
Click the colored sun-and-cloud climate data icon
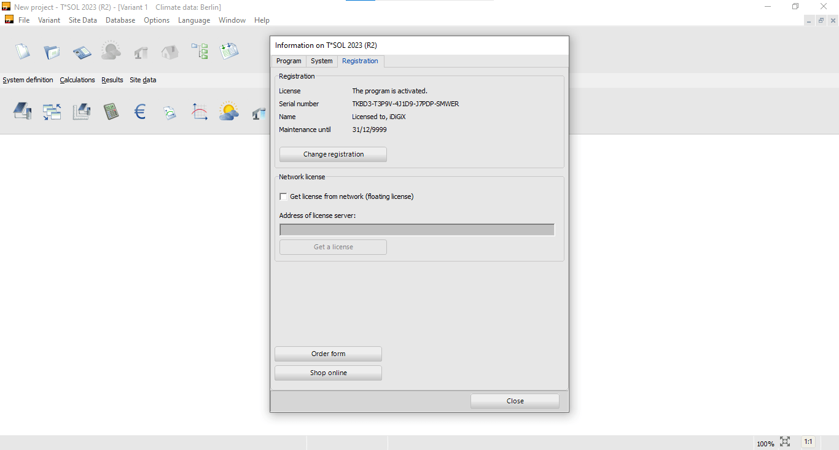click(x=229, y=111)
